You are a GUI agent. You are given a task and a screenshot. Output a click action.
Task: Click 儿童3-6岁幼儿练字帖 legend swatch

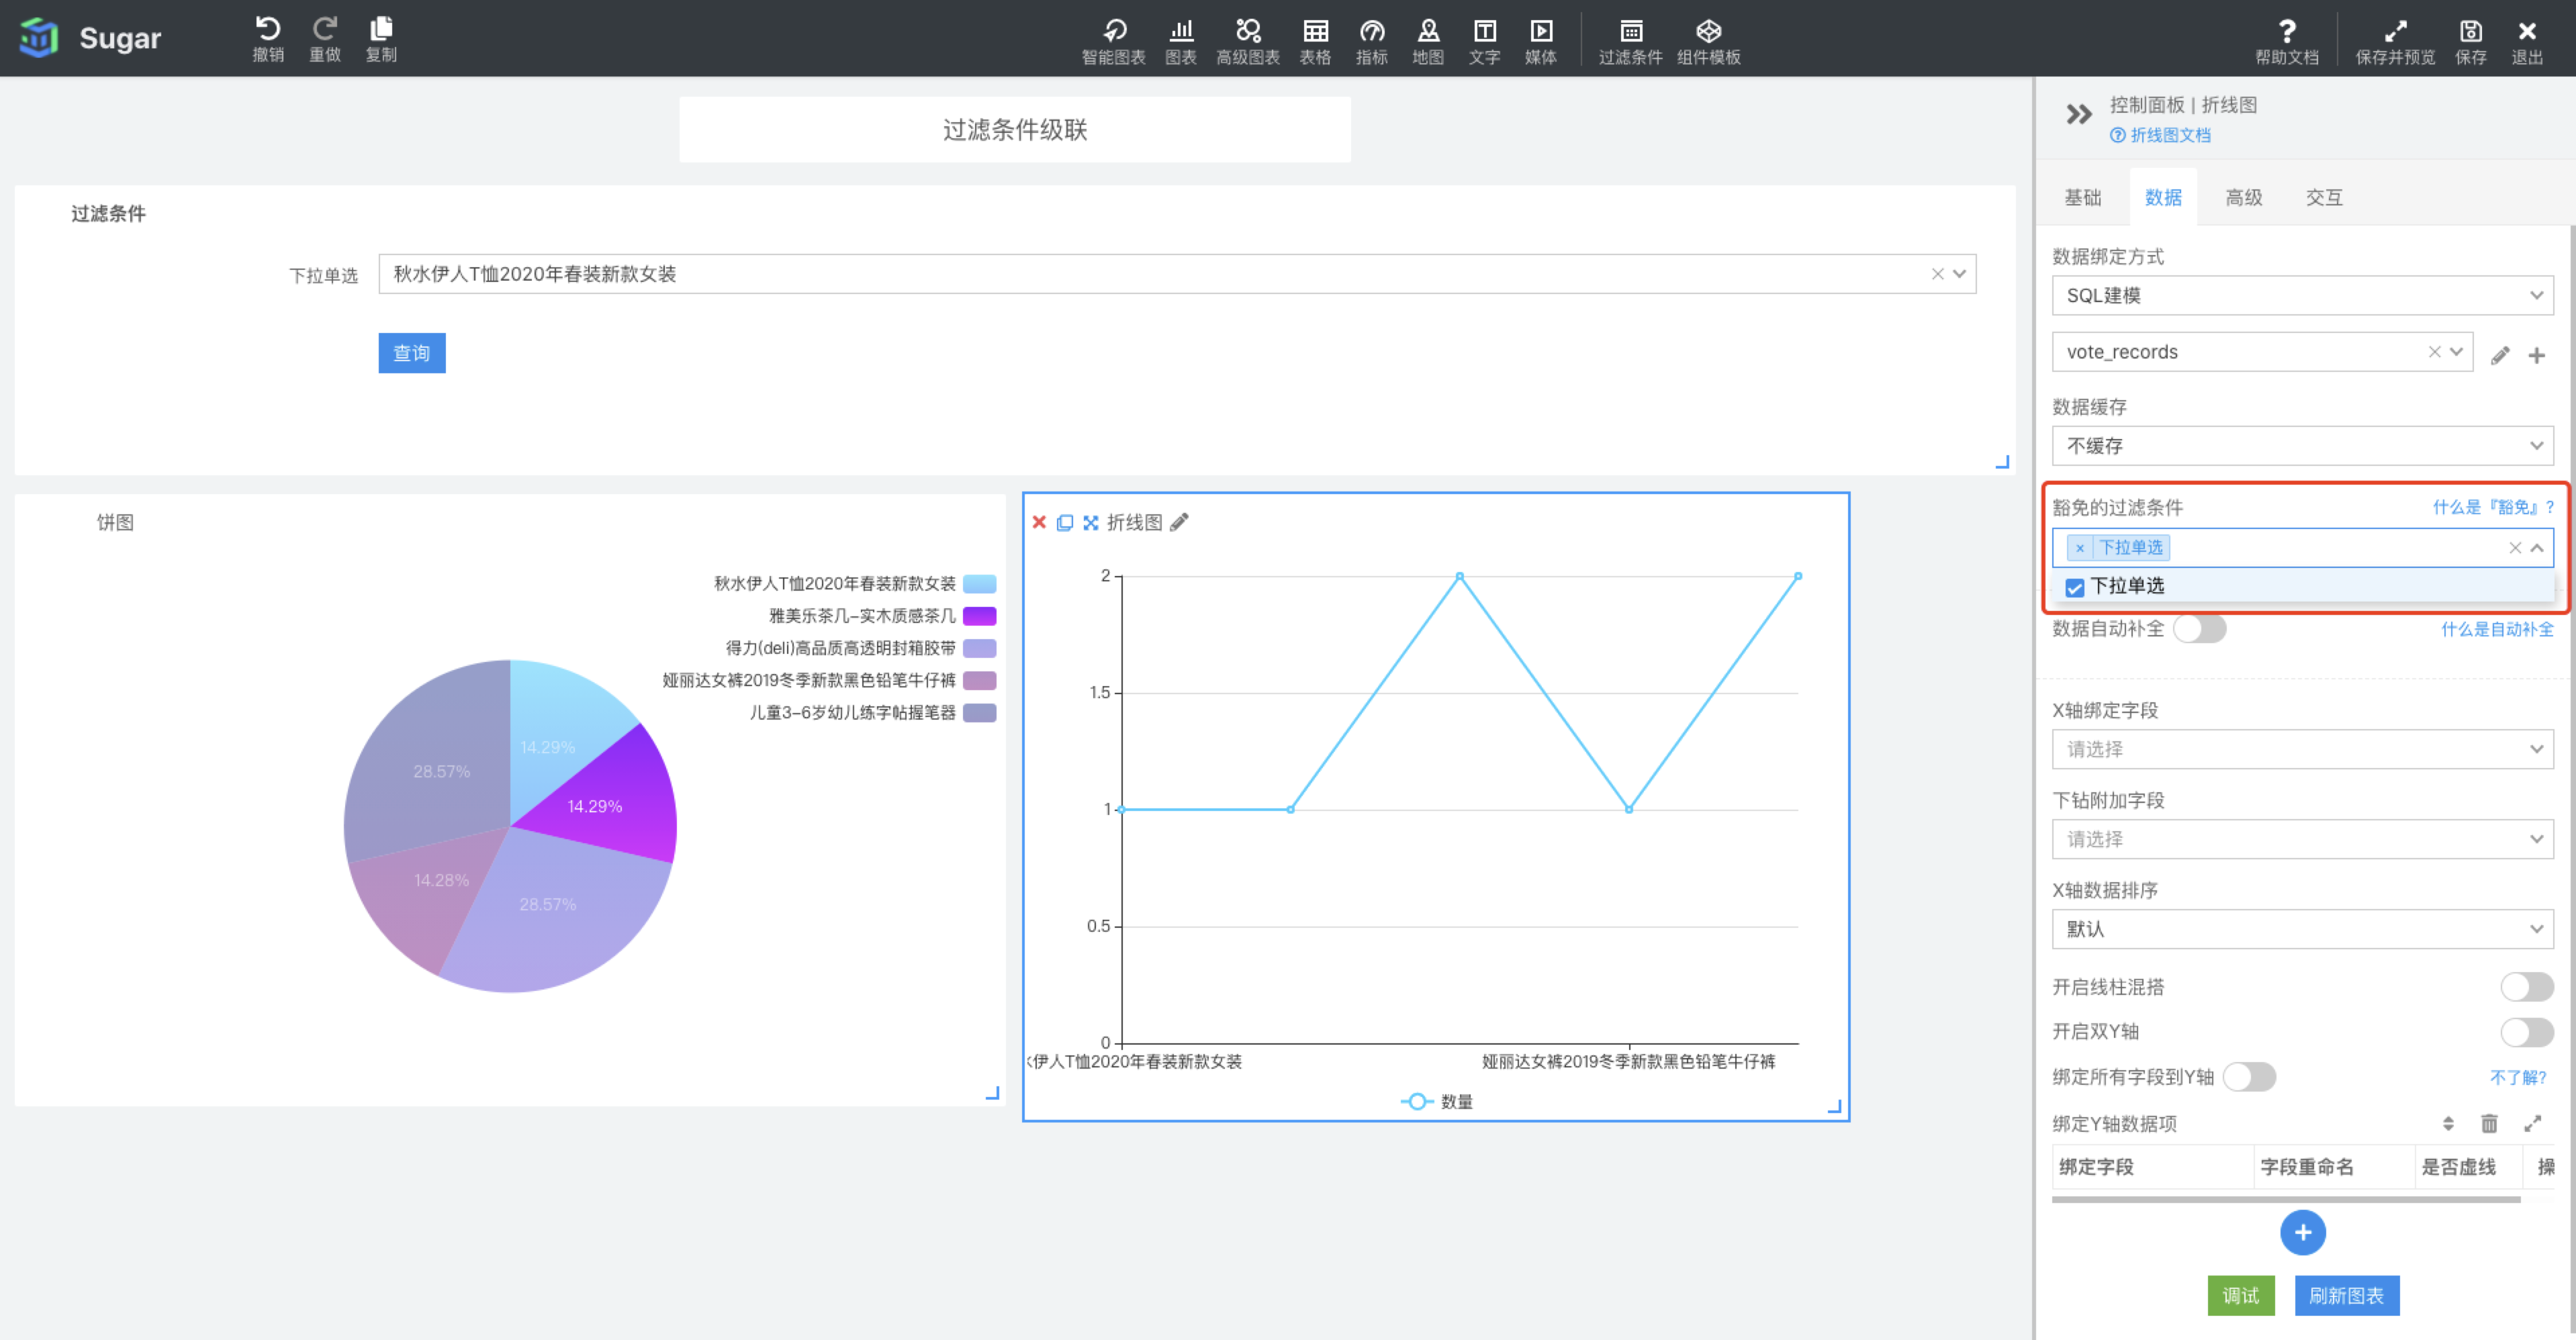[x=979, y=713]
